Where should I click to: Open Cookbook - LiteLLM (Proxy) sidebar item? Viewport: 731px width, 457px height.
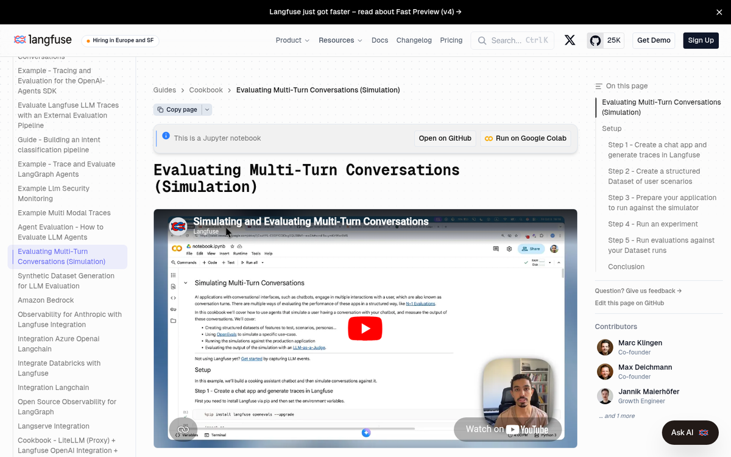pyautogui.click(x=68, y=445)
